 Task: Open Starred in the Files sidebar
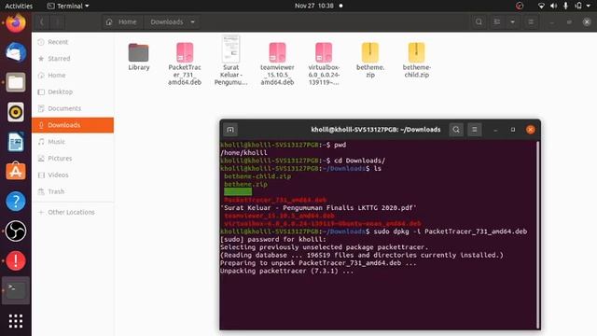point(73,59)
